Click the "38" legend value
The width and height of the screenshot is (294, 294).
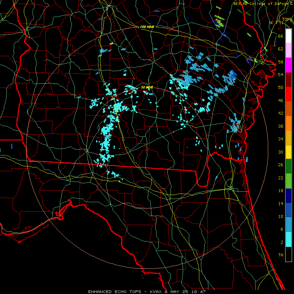[x=281, y=126]
